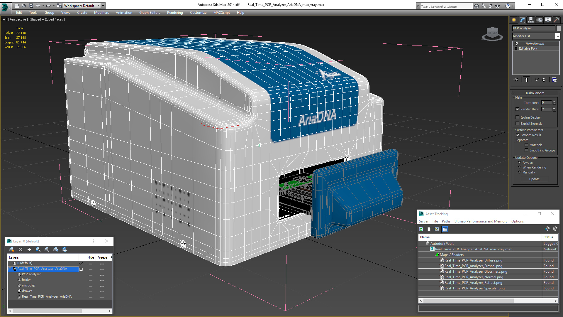Open the Modifiers menu
This screenshot has width=563, height=317.
(x=101, y=13)
